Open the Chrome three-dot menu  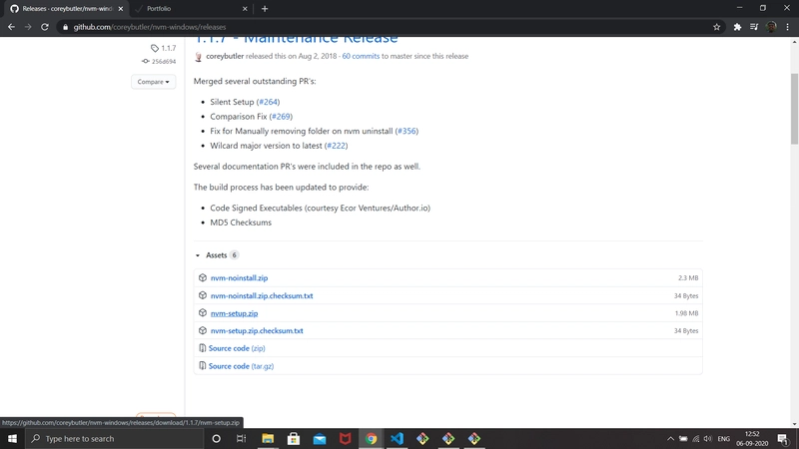(788, 27)
